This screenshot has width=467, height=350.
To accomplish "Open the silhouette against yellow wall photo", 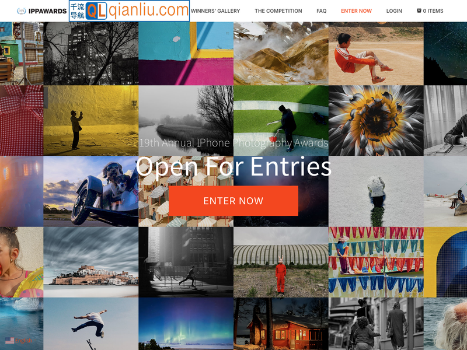I will (91, 121).
